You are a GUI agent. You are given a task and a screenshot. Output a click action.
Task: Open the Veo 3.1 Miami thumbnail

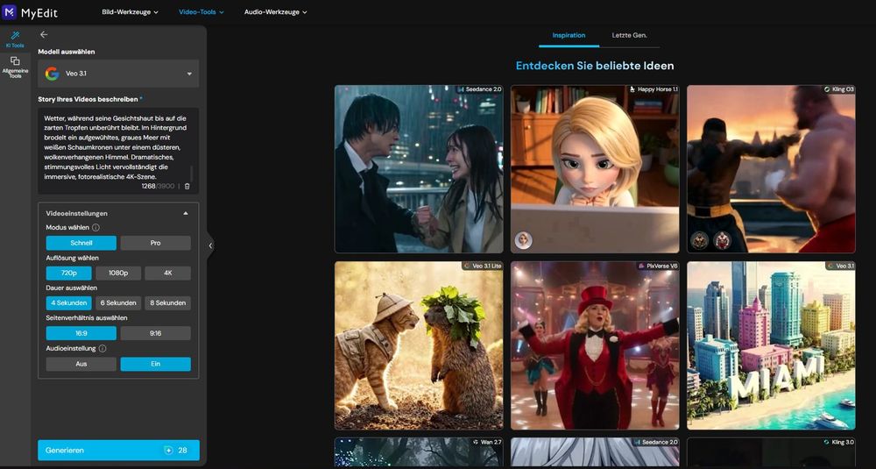771,345
